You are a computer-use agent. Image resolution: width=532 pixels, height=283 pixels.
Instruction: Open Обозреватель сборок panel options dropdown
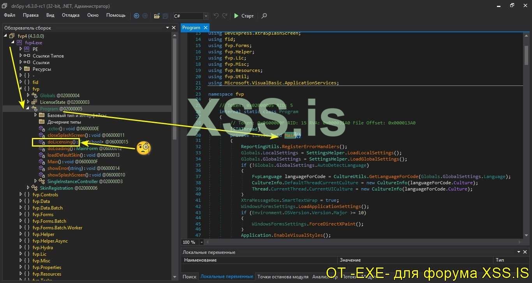pyautogui.click(x=167, y=28)
